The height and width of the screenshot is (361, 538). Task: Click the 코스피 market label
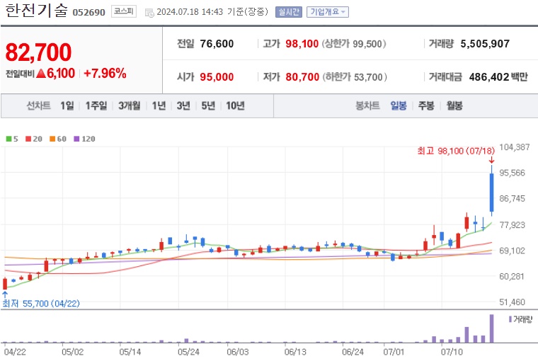pyautogui.click(x=123, y=11)
